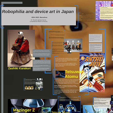The width and height of the screenshot is (113, 113).
Task: Select the yellow 'Tetsuwan Atomu' heading
Action: coord(74,74)
